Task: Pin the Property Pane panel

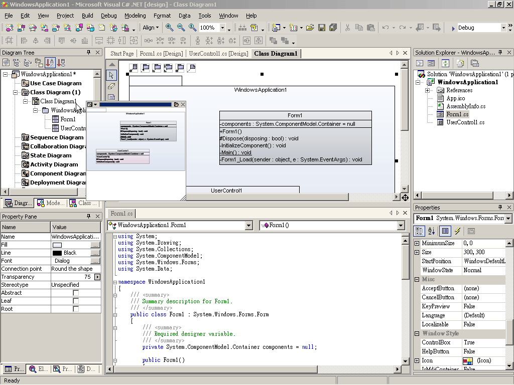Action: pyautogui.click(x=88, y=217)
